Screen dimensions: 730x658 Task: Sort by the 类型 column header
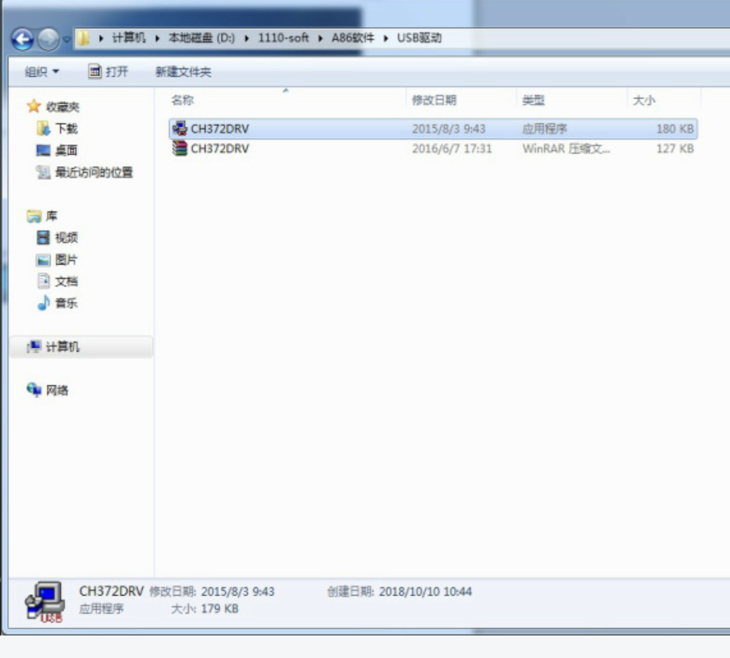[533, 100]
